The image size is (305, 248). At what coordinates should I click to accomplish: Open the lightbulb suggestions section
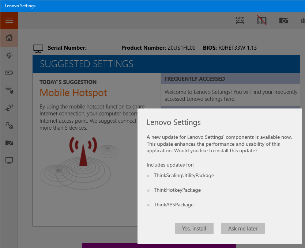9,56
